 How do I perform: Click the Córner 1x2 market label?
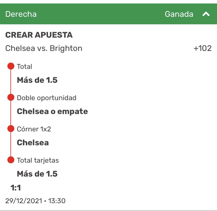pos(34,129)
